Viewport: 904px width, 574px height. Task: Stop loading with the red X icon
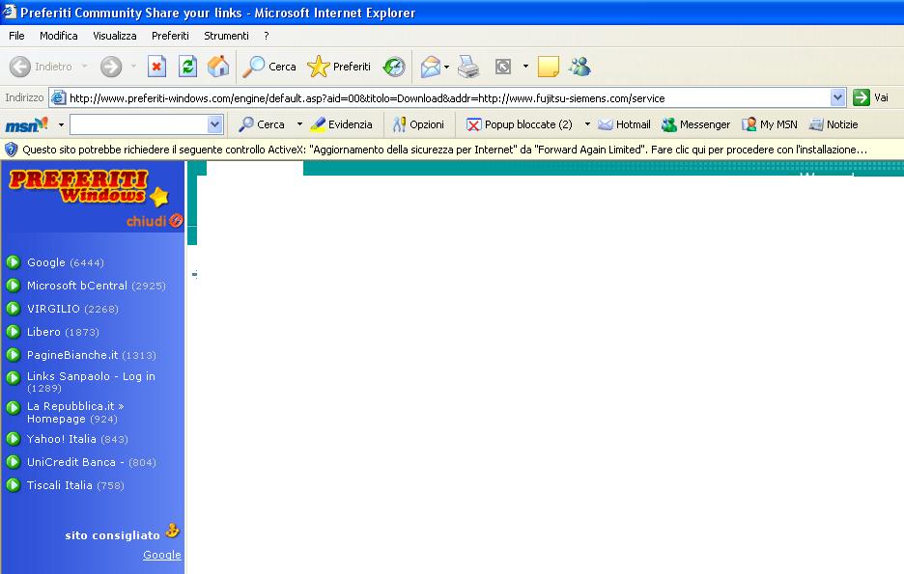pos(156,67)
